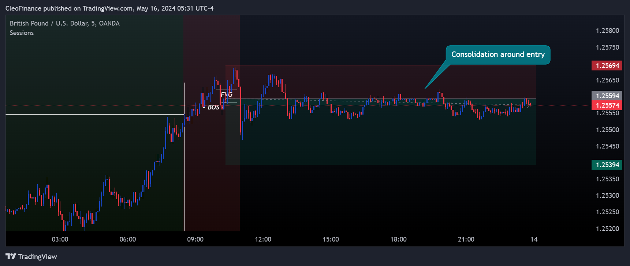Select the red 1.25694 stop price label
This screenshot has height=266, width=630.
607,66
